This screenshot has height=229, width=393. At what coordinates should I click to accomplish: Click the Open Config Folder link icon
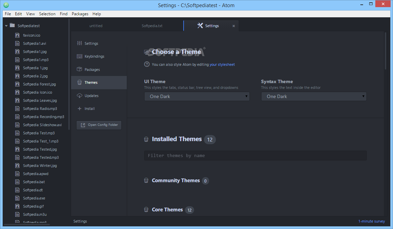click(83, 125)
